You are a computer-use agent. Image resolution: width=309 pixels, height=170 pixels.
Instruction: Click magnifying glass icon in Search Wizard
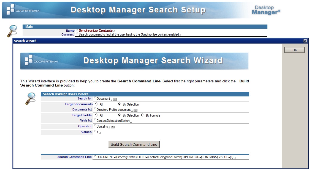coord(30,99)
